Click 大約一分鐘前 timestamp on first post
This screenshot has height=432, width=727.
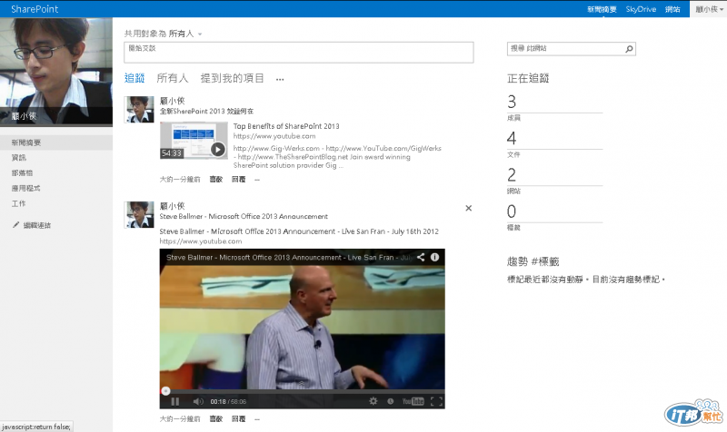[x=180, y=180]
